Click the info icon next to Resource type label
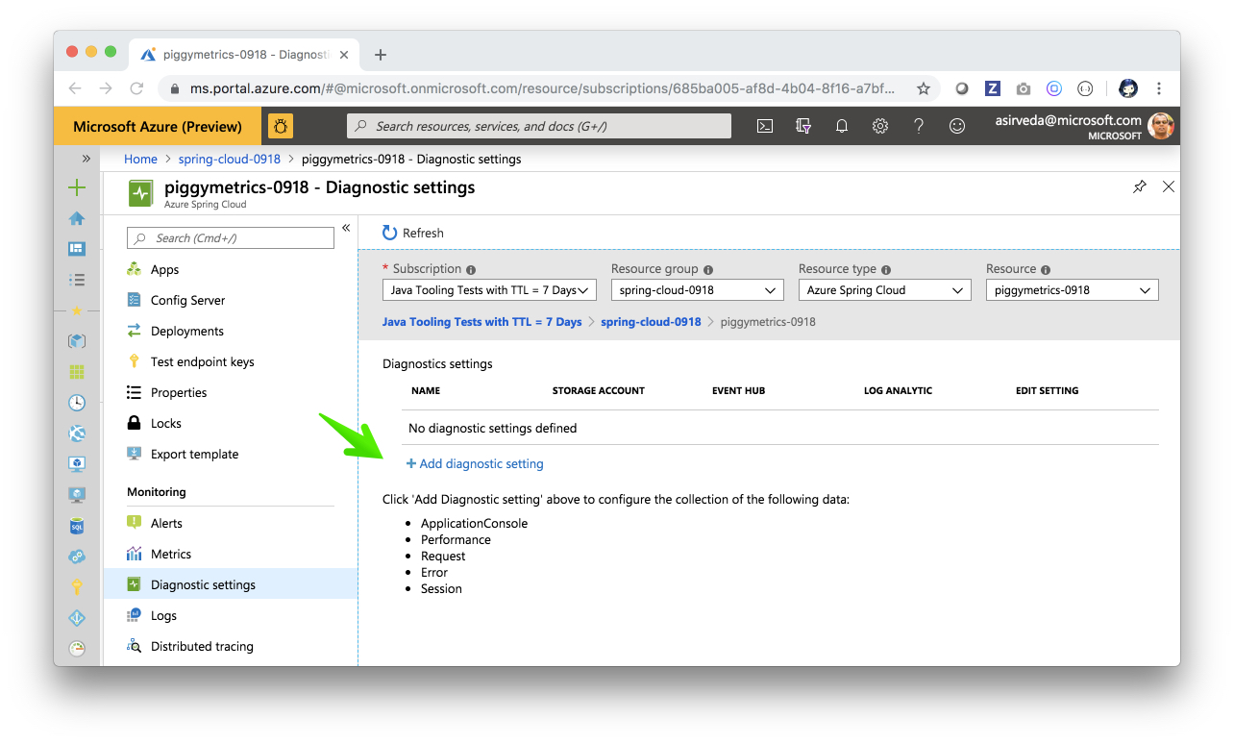1234x743 pixels. [x=886, y=270]
